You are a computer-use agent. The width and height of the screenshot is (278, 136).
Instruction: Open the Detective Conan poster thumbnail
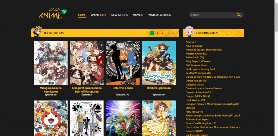click(x=123, y=63)
